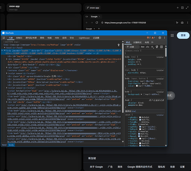Viewport: 191px width, 171px height.
Task: Close the inner Google page tab
Action: pos(94,29)
